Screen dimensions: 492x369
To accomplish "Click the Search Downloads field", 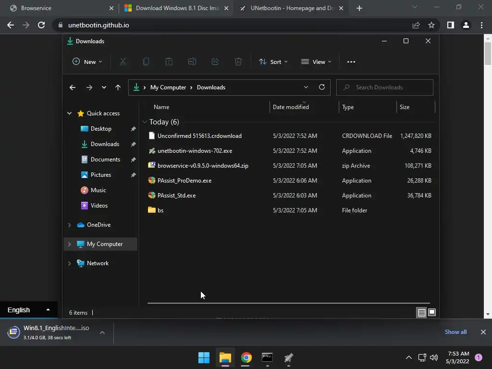I will coord(385,87).
